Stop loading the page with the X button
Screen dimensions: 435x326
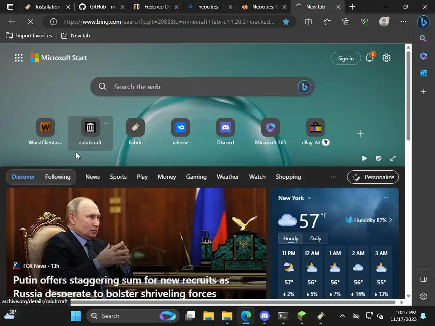31,22
